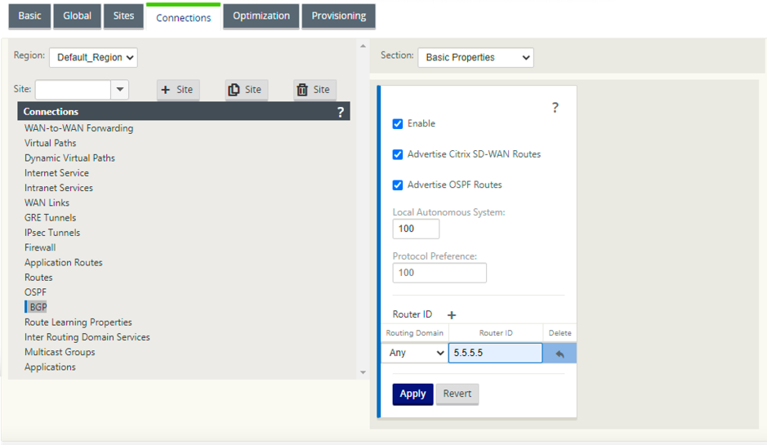Viewport: 767px width, 445px height.
Task: Select the BGP item
Action: tap(38, 308)
